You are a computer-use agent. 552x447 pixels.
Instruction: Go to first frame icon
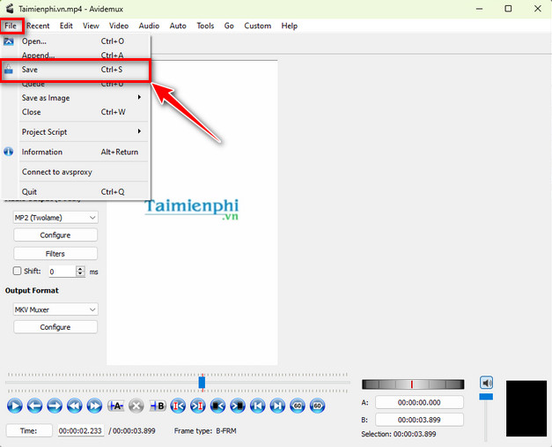point(258,406)
